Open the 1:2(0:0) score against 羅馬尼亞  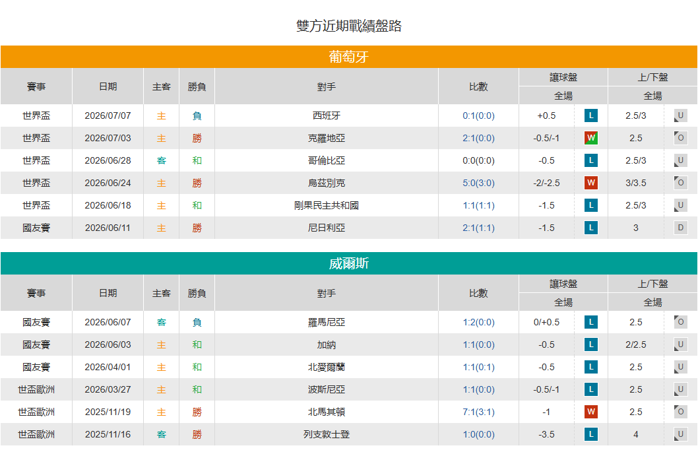click(x=478, y=323)
